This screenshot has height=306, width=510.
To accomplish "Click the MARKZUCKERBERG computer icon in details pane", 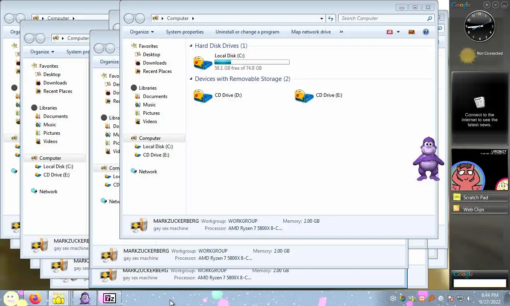I will point(139,225).
